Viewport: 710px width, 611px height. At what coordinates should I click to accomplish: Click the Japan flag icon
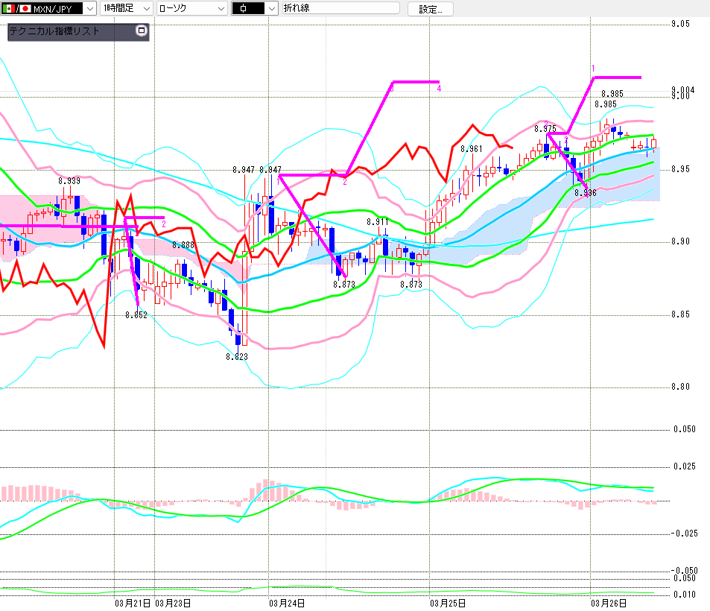[x=25, y=9]
